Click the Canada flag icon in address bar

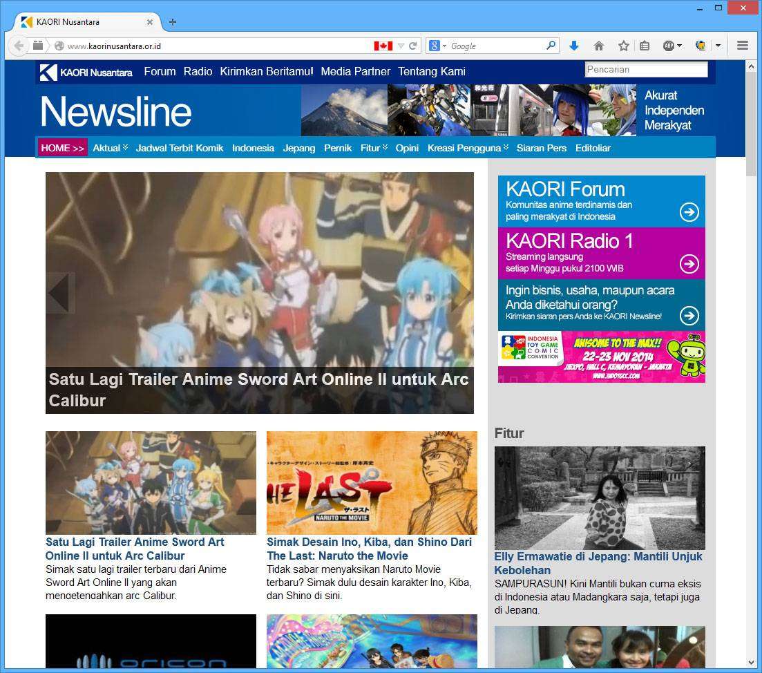[x=383, y=46]
